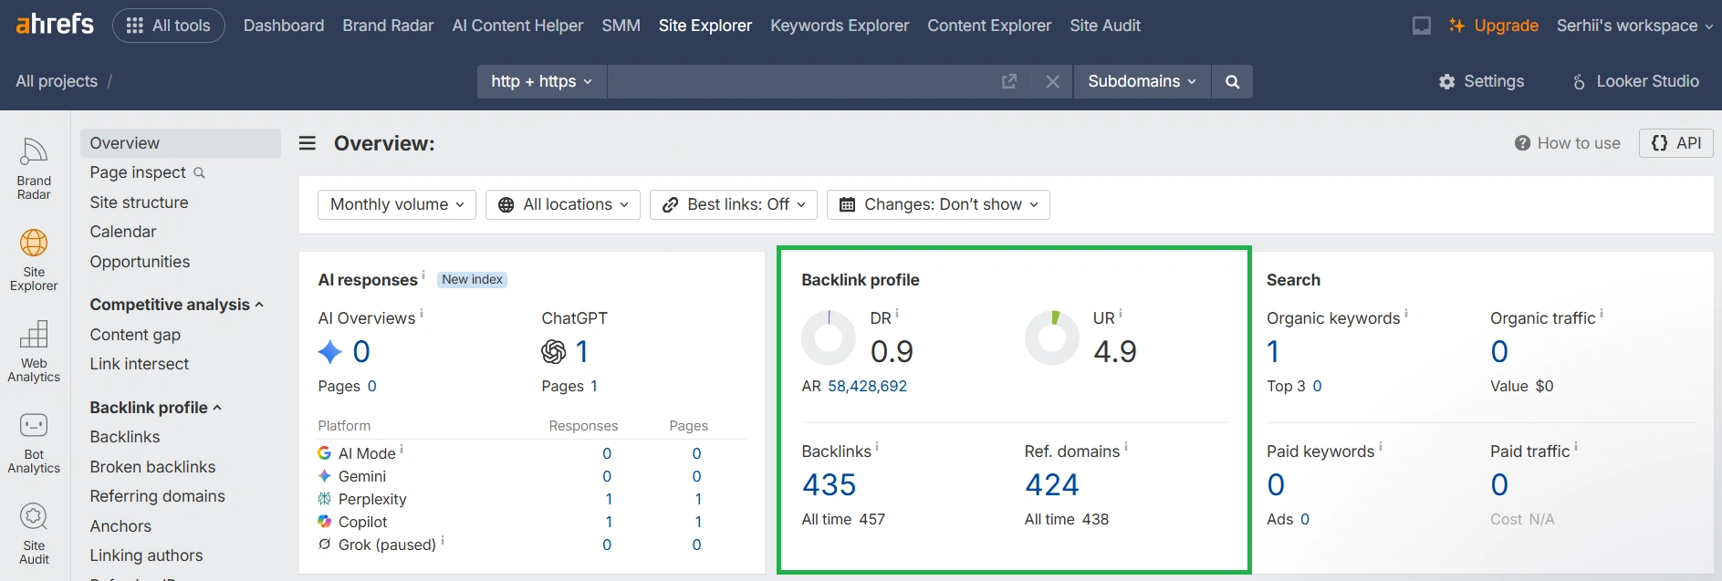Viewport: 1722px width, 581px height.
Task: Collapse the Competitive analysis section
Action: [x=176, y=305]
